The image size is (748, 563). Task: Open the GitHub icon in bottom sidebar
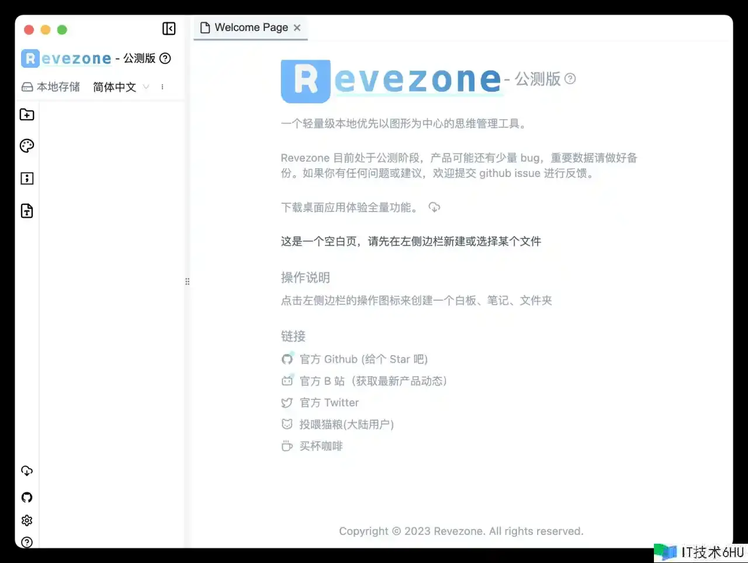click(27, 497)
